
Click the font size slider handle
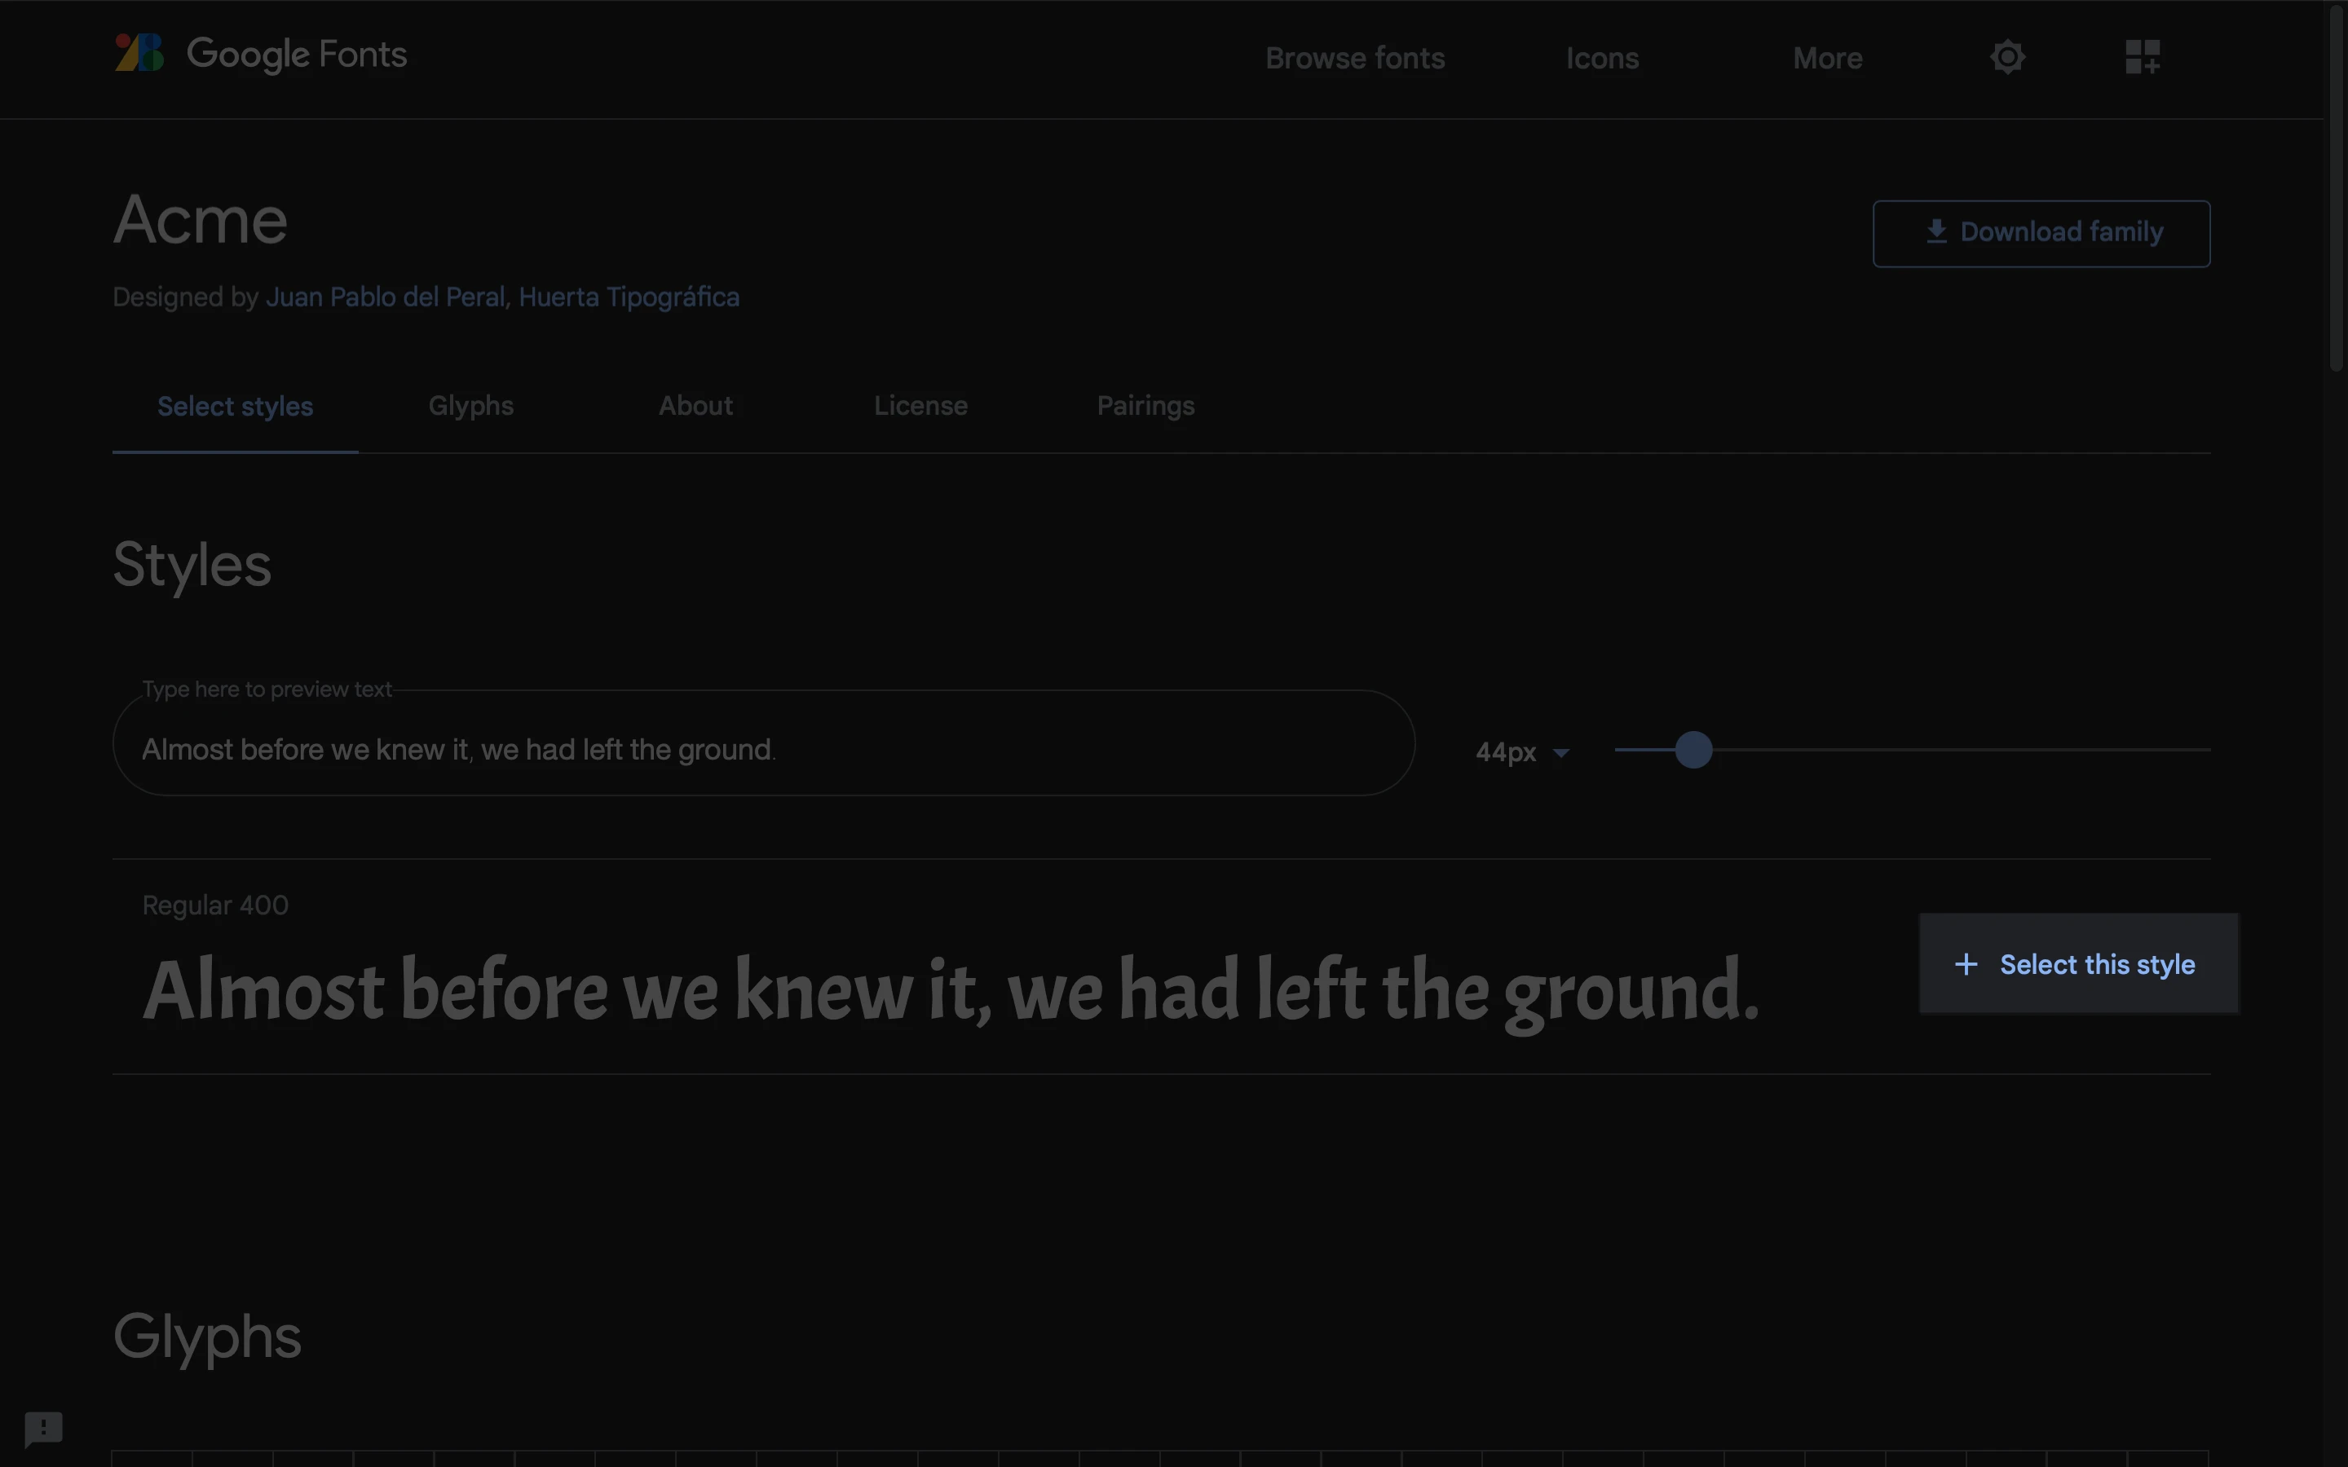coord(1693,750)
